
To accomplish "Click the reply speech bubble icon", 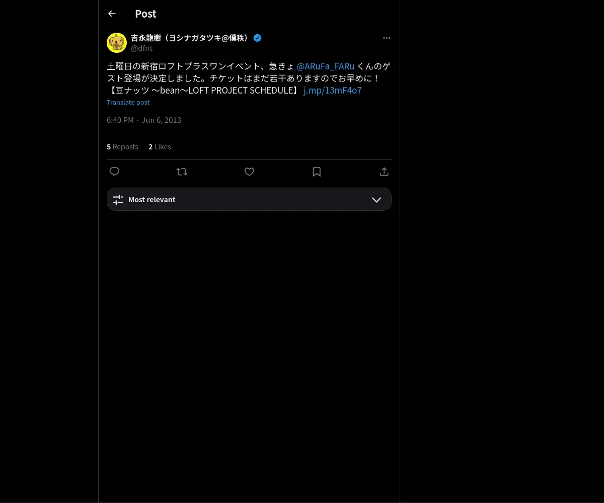I will (114, 172).
